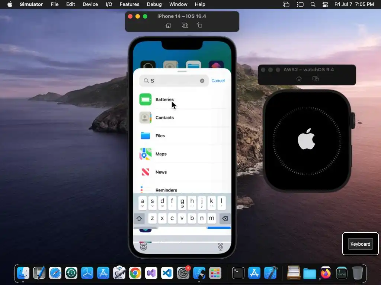Open Visual Studio (purple) from the Dock
381x285 pixels.
coord(151,273)
